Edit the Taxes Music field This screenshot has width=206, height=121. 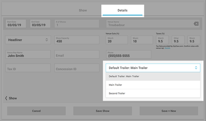point(194,40)
